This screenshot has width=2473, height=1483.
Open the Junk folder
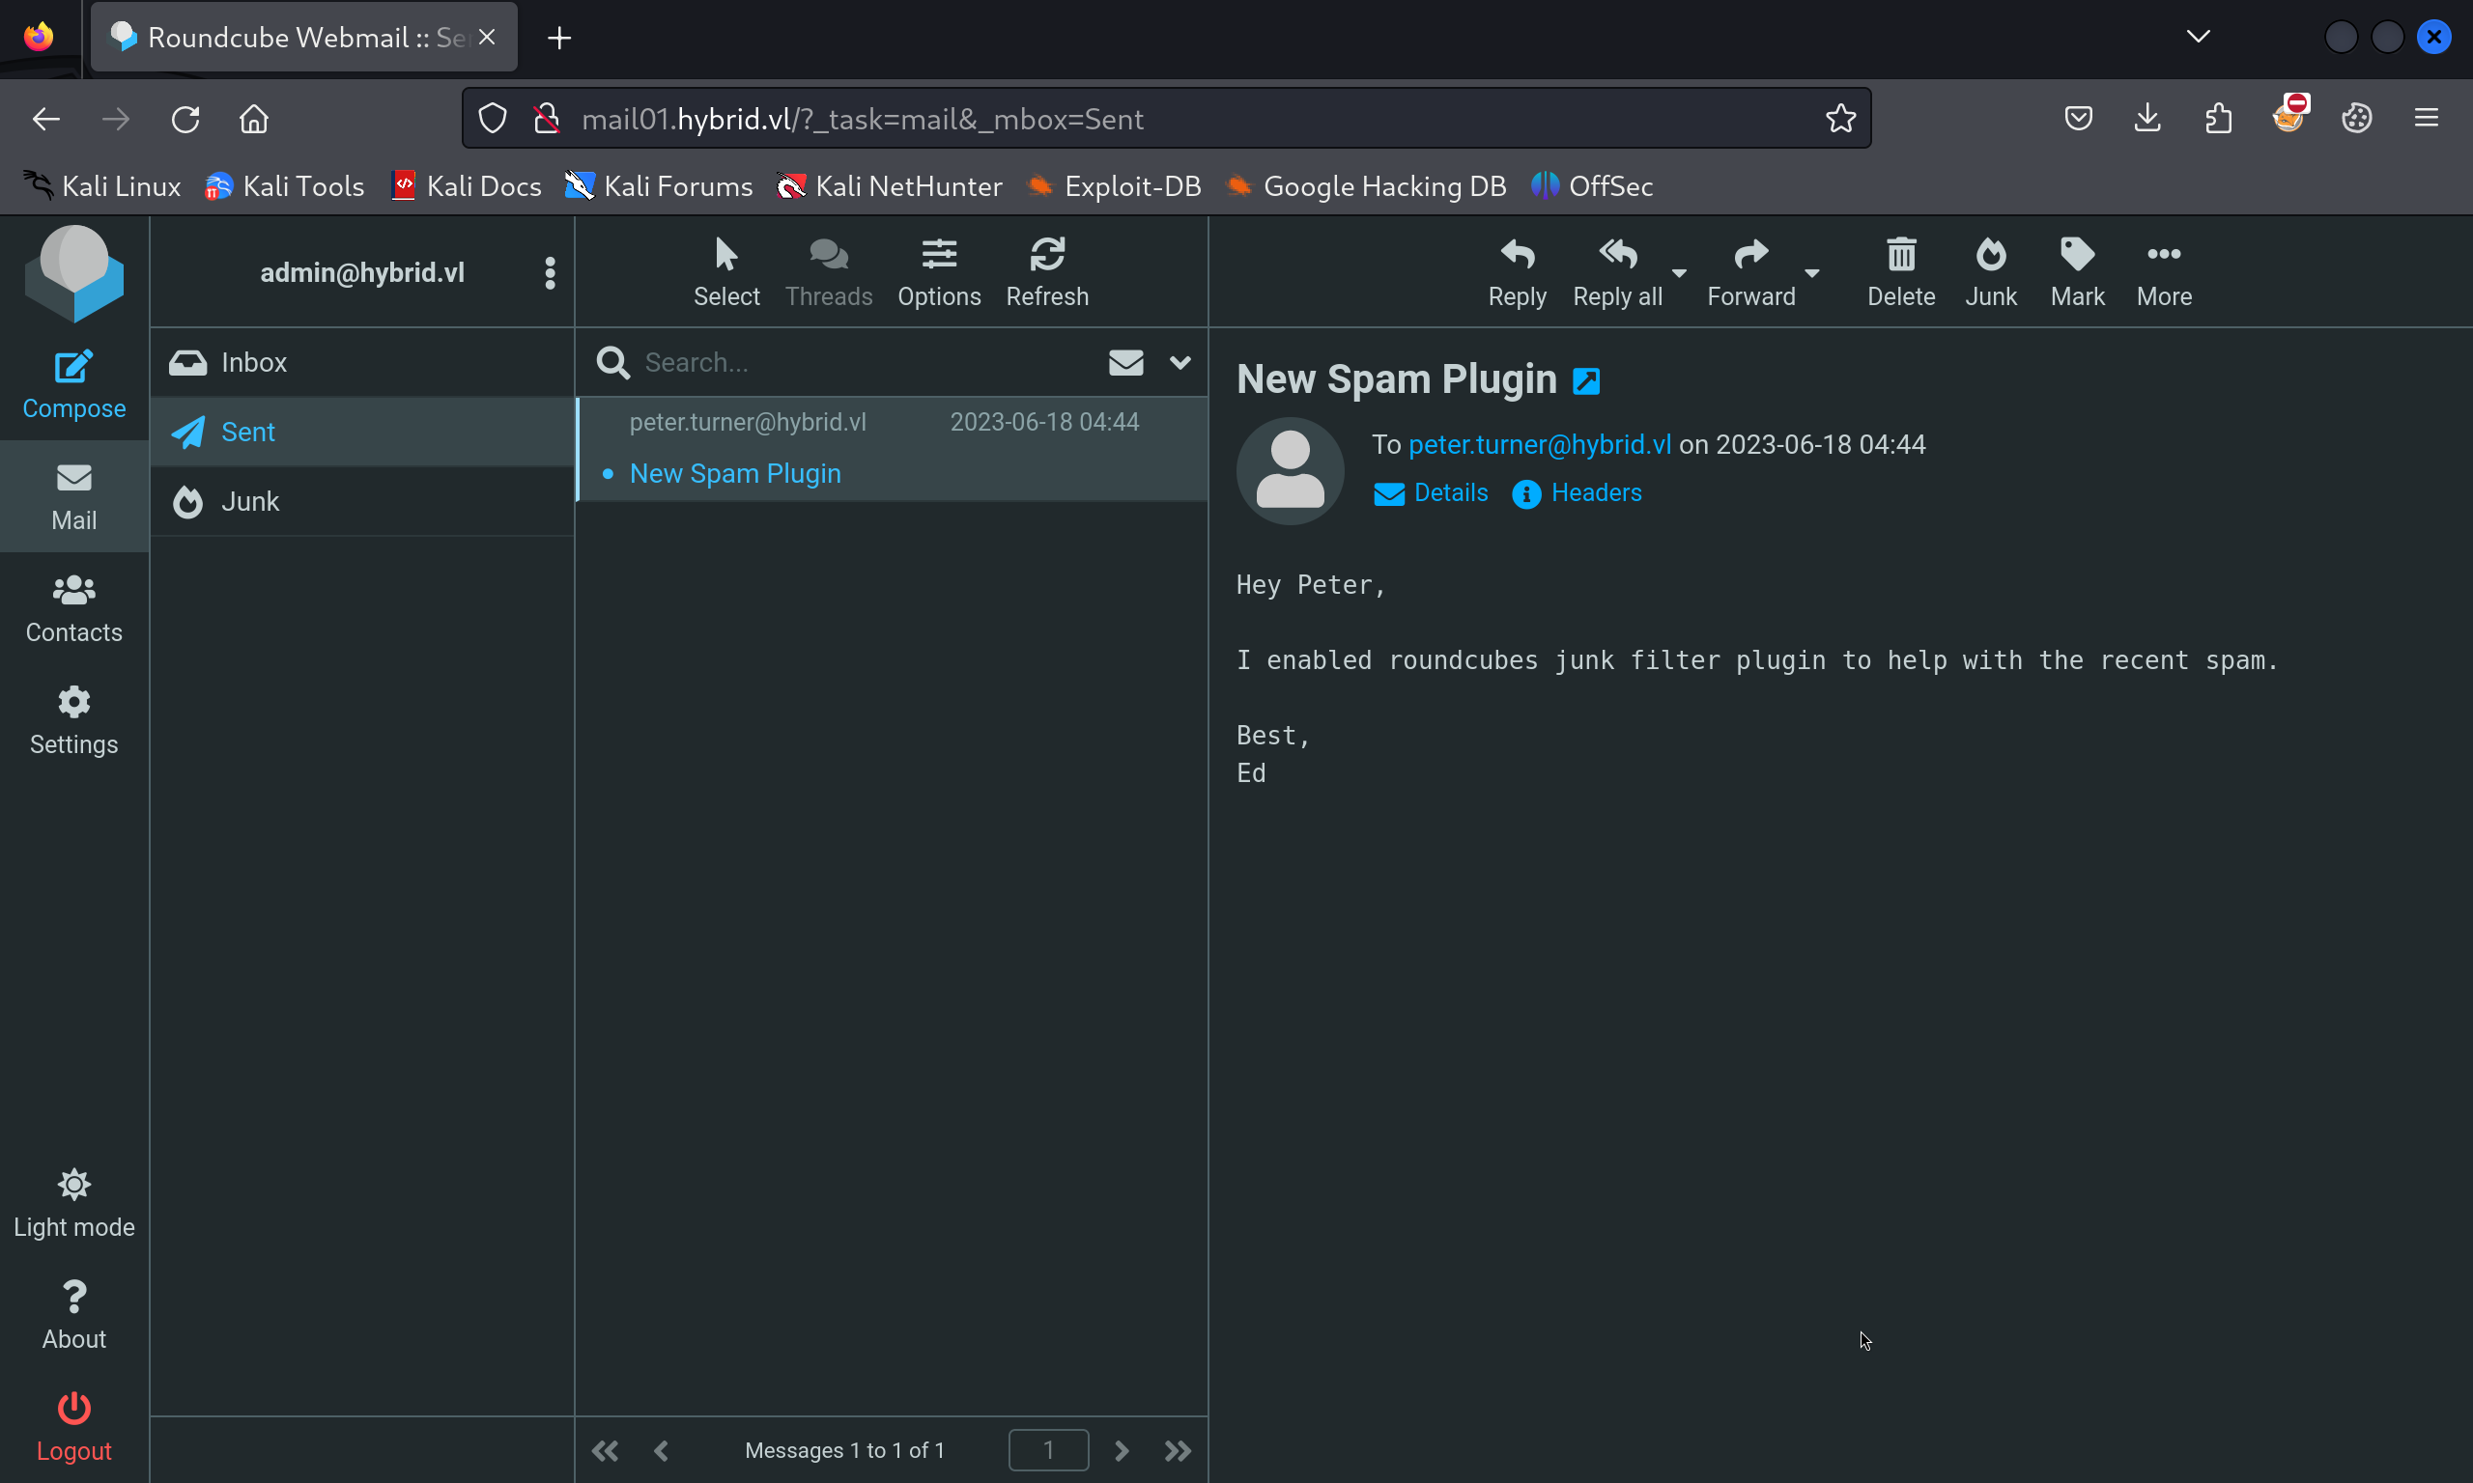click(250, 502)
